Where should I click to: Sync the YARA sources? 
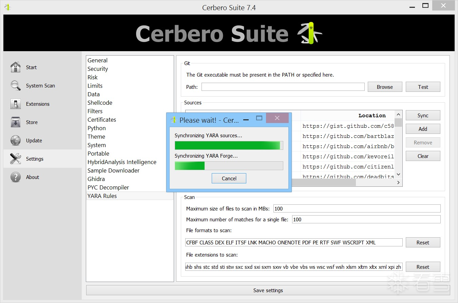pos(423,115)
